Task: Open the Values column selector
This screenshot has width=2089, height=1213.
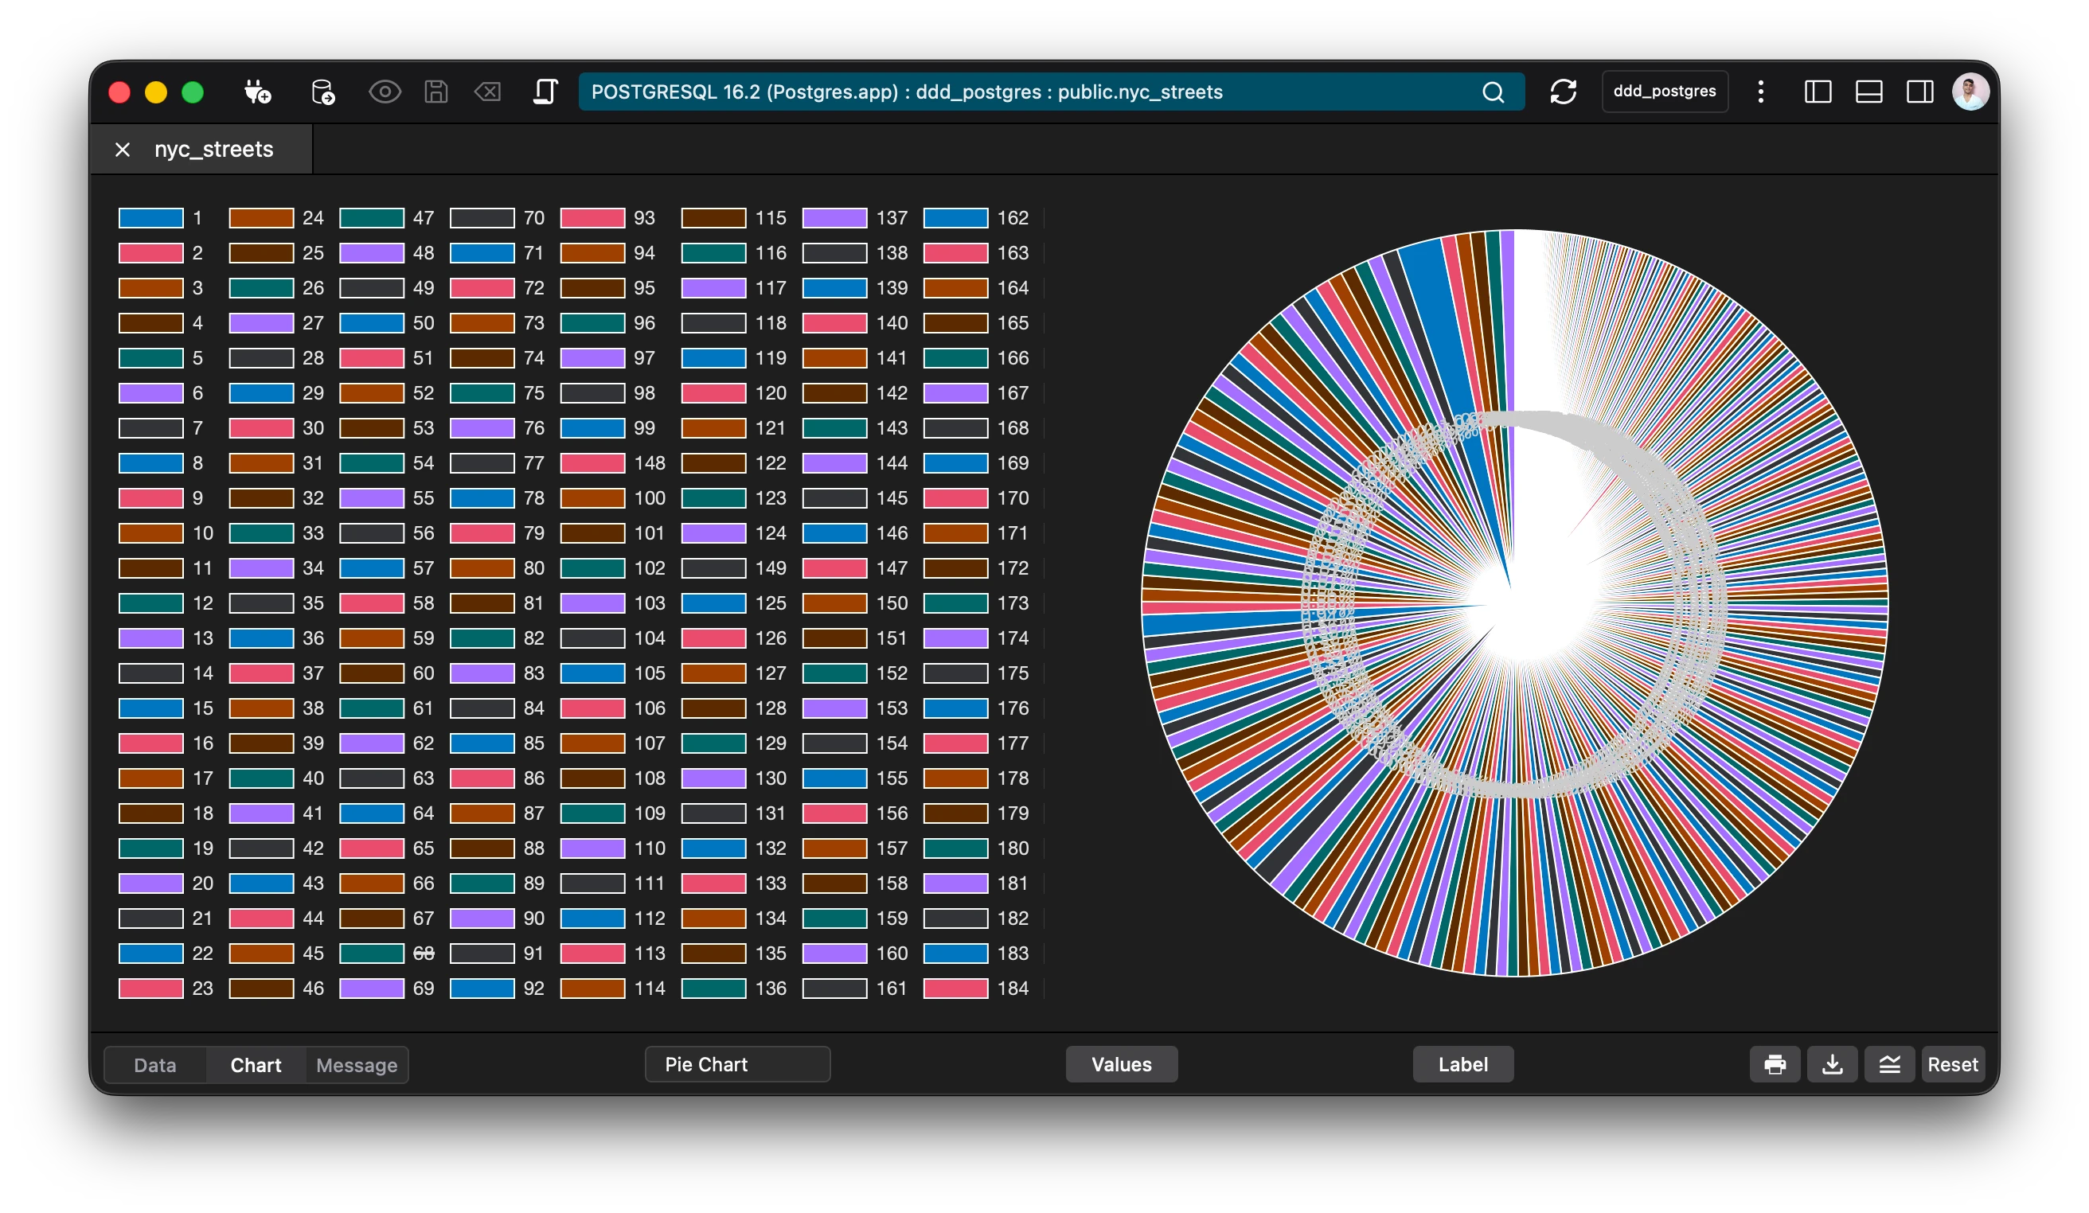Action: pyautogui.click(x=1121, y=1065)
